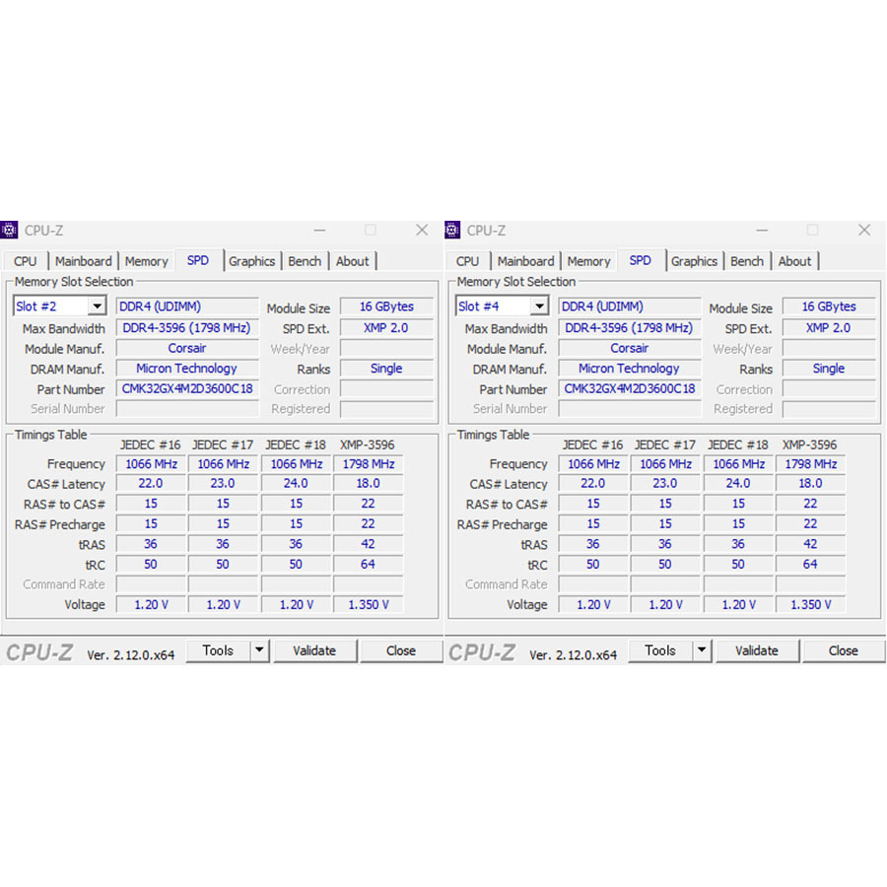Click Tools button in left window

(219, 650)
